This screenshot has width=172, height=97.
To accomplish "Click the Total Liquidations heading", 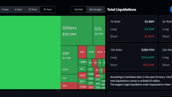I will (121, 10).
